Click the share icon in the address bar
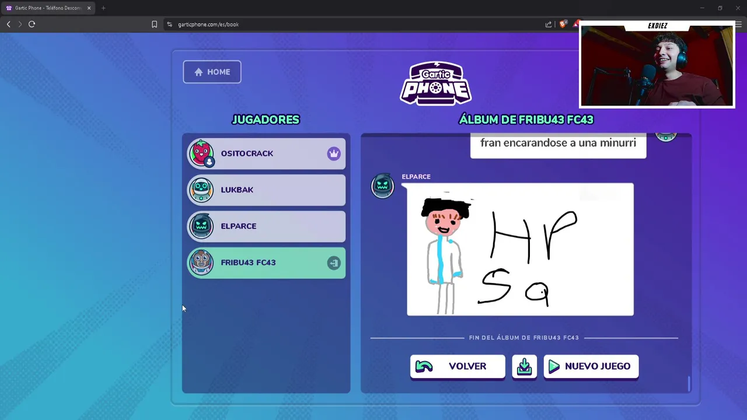This screenshot has width=747, height=420. [549, 24]
